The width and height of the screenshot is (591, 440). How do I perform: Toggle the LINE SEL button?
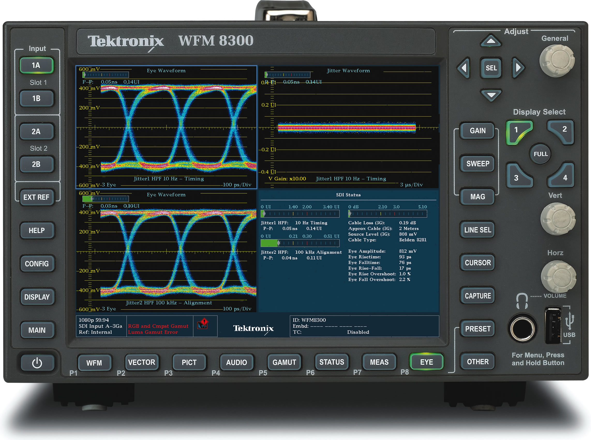click(477, 230)
